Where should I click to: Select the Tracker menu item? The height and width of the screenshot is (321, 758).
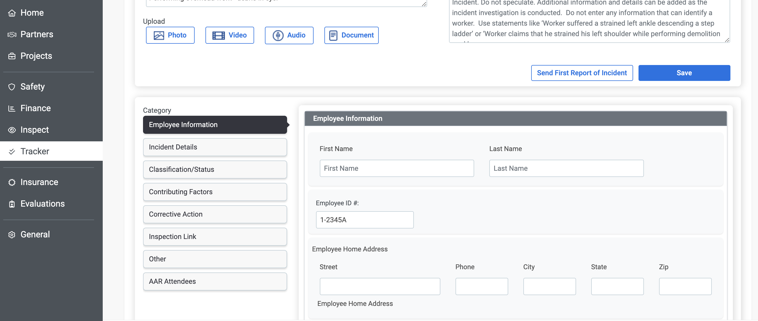51,151
